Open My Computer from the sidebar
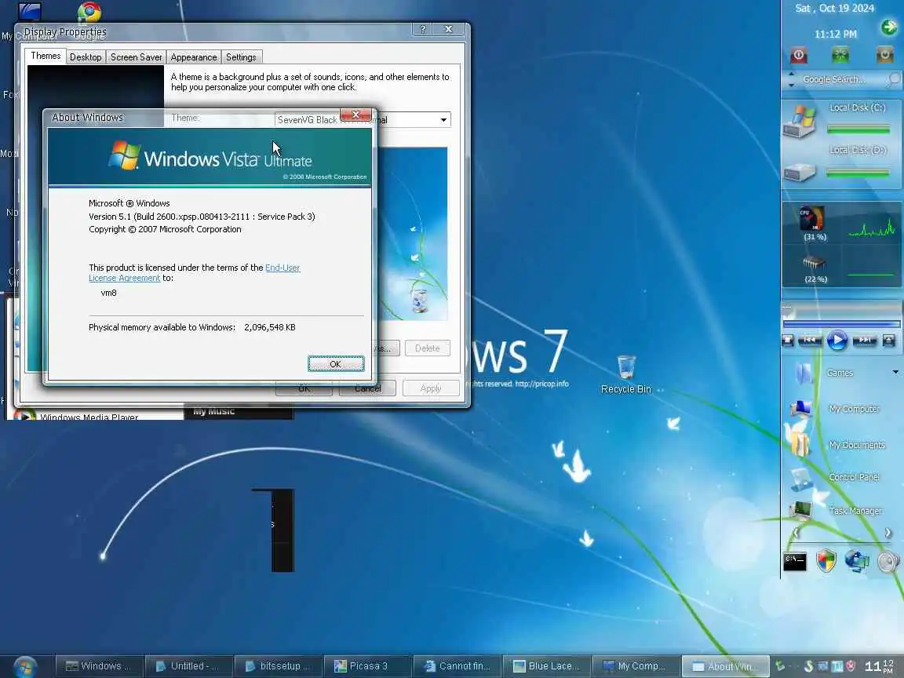904x678 pixels. pyautogui.click(x=801, y=408)
